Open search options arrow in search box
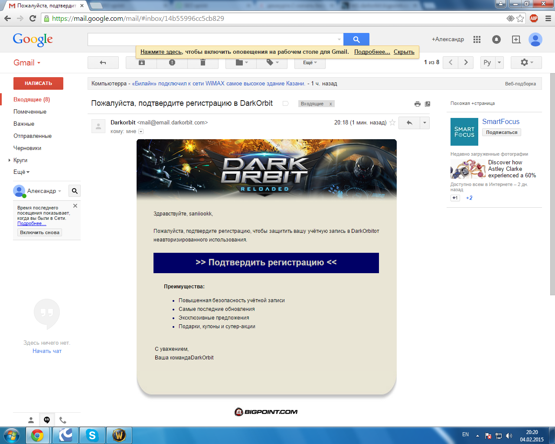 [339, 39]
